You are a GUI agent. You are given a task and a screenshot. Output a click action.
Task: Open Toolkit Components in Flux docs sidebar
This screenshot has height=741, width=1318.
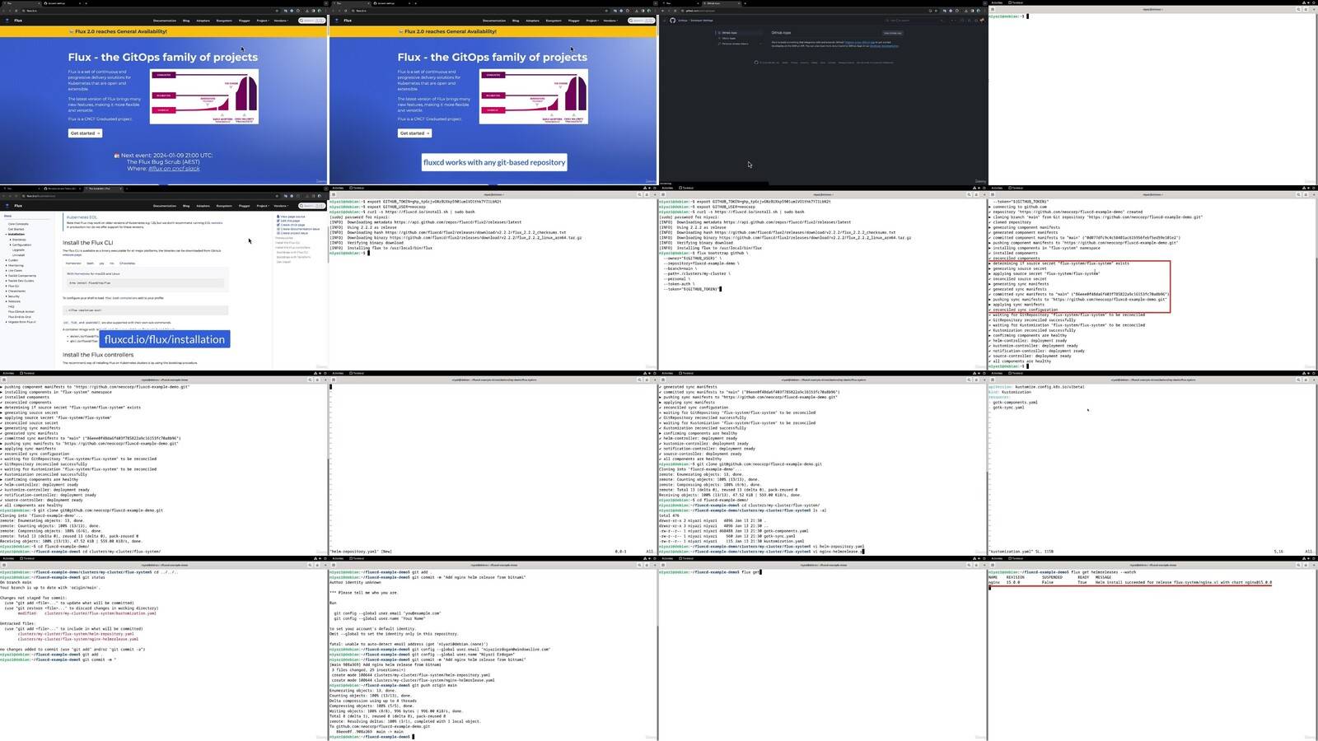[x=22, y=276]
